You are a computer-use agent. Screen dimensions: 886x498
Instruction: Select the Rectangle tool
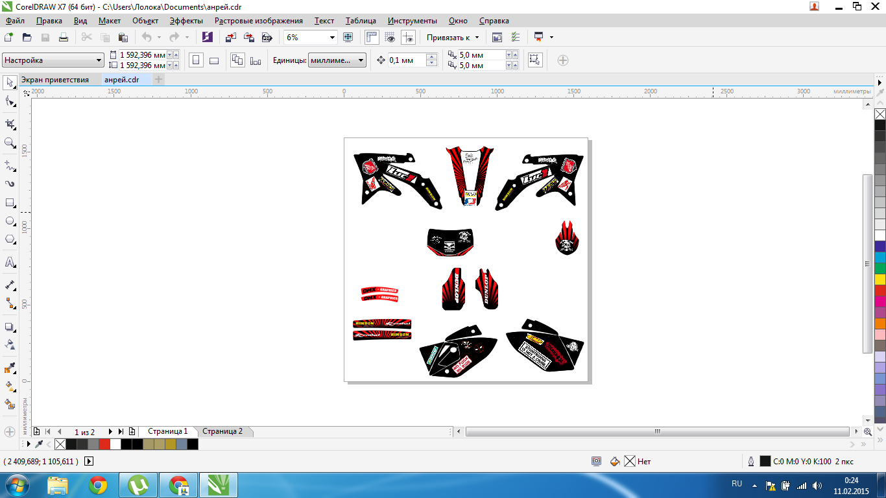pyautogui.click(x=10, y=202)
